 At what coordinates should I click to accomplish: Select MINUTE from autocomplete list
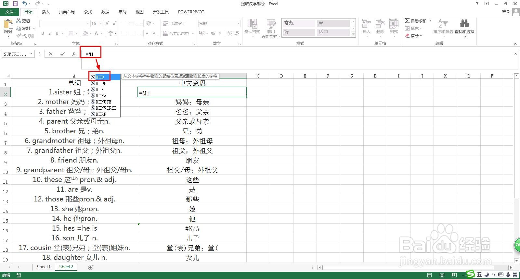click(105, 102)
